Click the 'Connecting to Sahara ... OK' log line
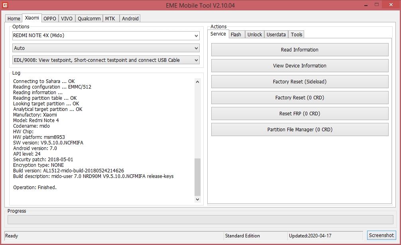Viewport: 401px width, 245px height. click(x=44, y=81)
